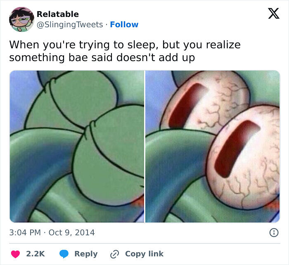This screenshot has height=265, width=289.
Task: Click the tweet text about bae
Action: pyautogui.click(x=125, y=51)
